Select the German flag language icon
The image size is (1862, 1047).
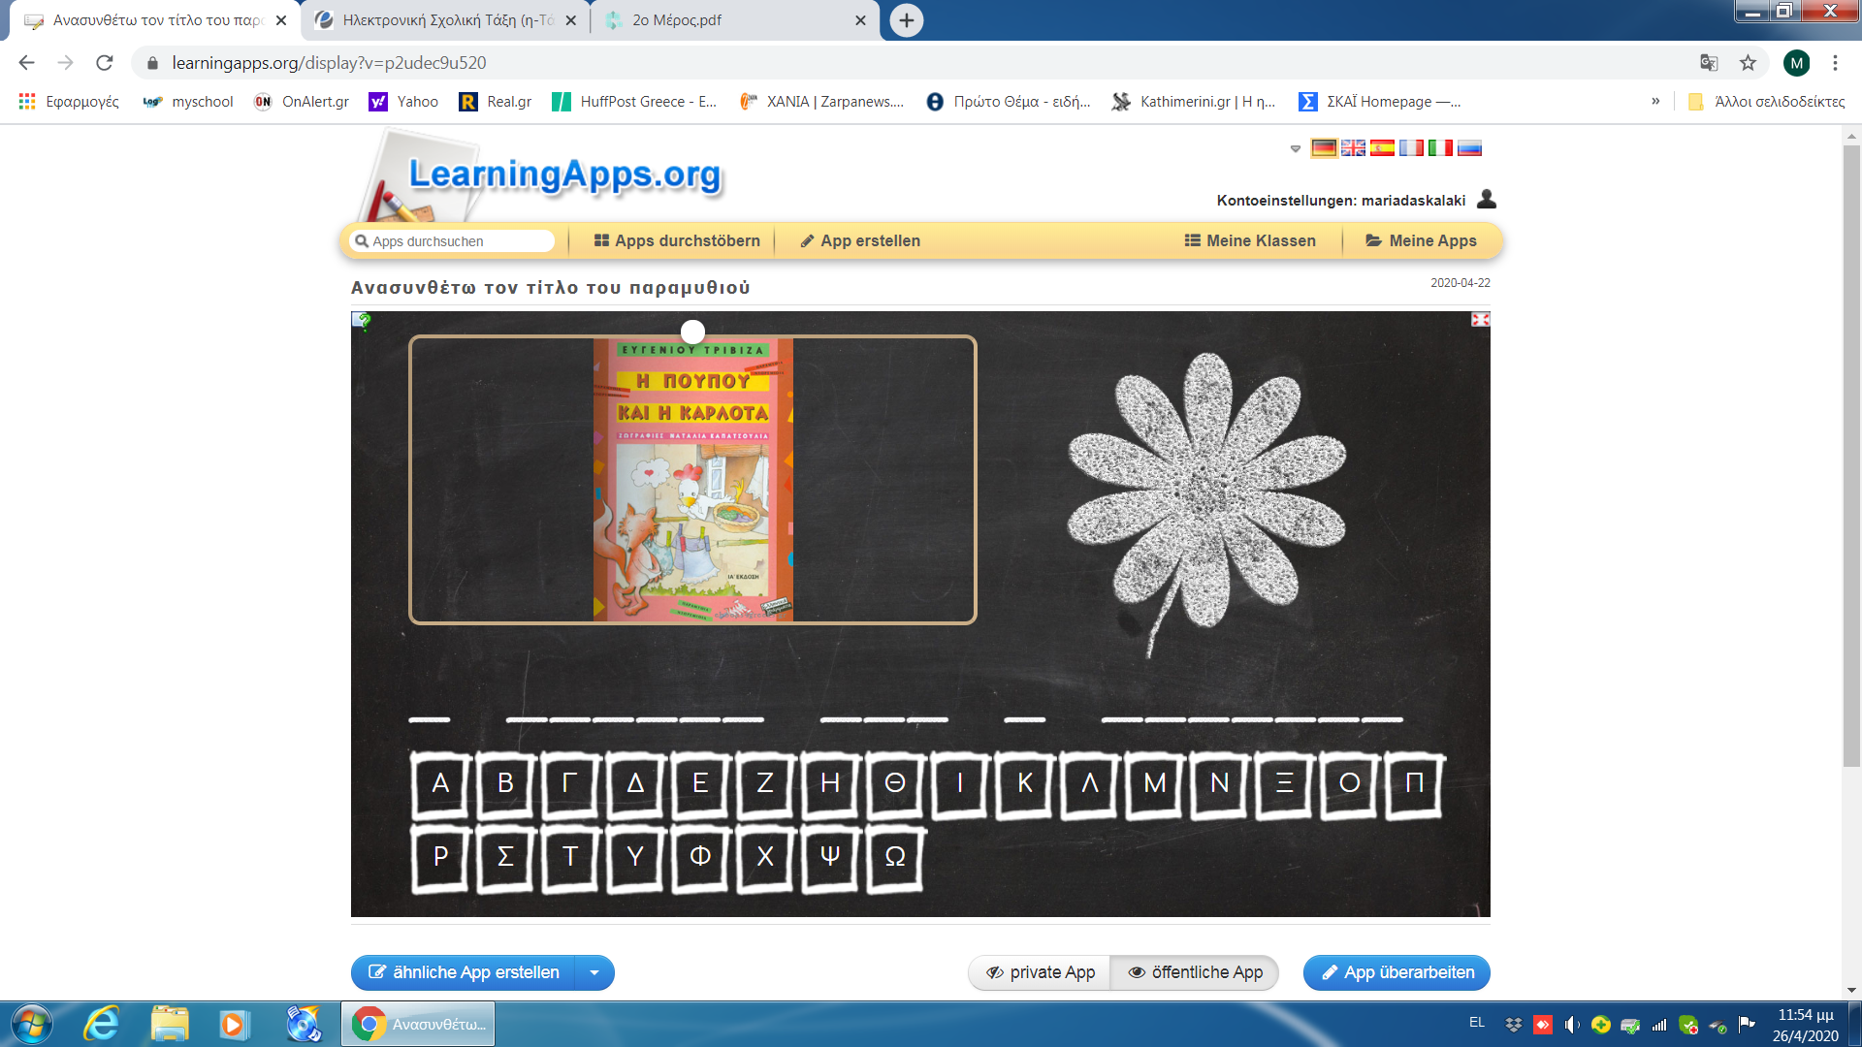coord(1324,147)
